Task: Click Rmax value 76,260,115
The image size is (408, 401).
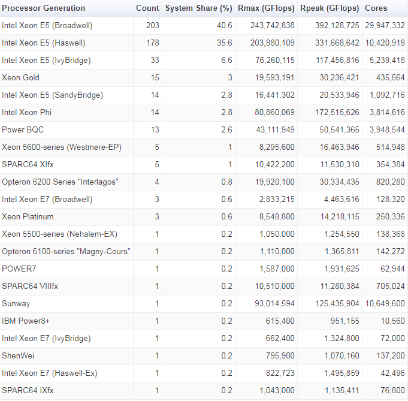Action: pos(275,61)
